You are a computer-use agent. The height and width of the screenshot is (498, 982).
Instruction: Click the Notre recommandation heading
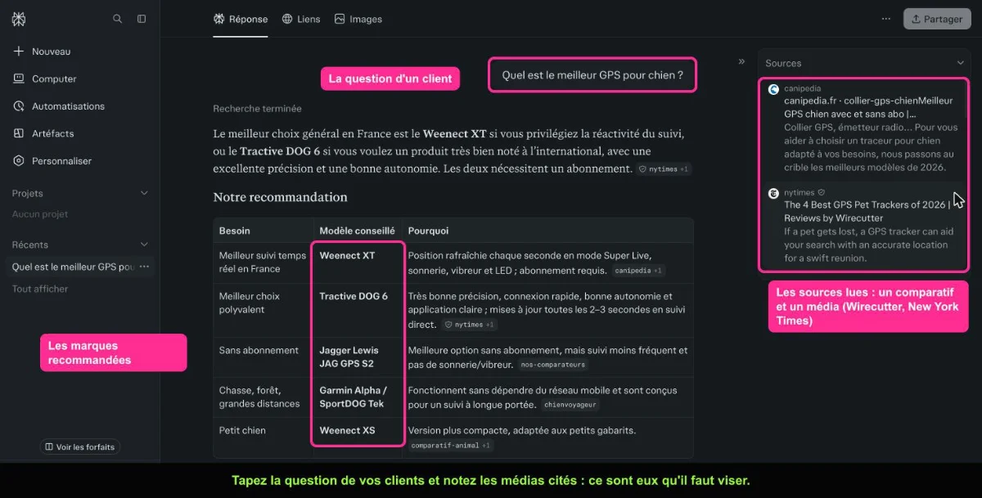point(280,197)
